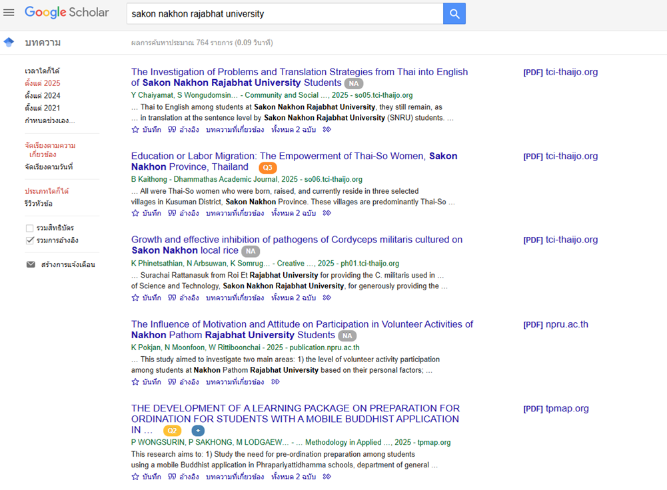
Task: Open the custom range option
Action: tap(49, 121)
